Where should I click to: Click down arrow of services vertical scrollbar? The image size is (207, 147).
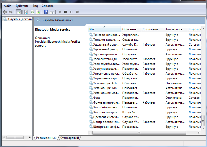pos(203,128)
